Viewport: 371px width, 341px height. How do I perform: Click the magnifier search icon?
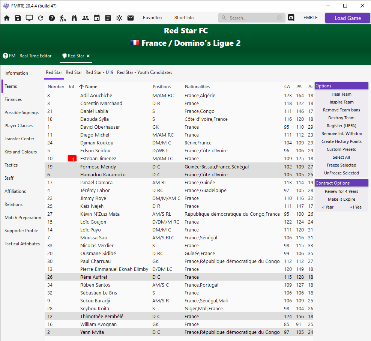[x=224, y=18]
